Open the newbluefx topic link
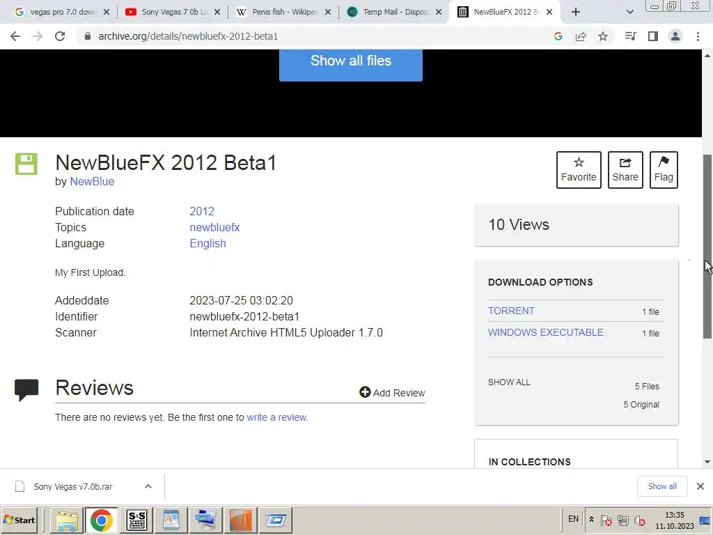Image resolution: width=713 pixels, height=535 pixels. coord(214,228)
